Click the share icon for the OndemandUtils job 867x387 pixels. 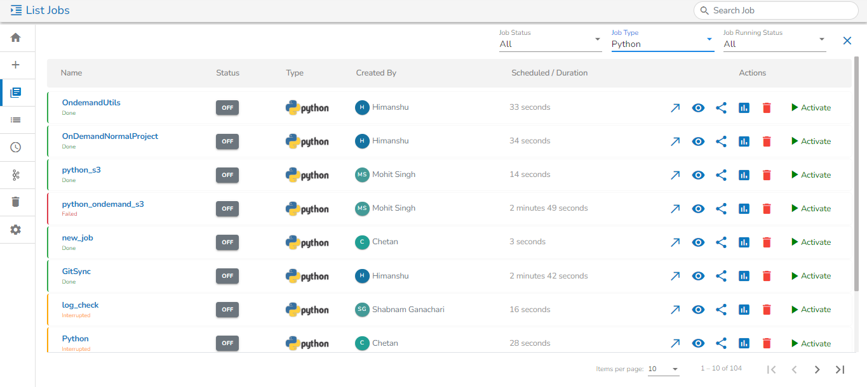coord(721,108)
